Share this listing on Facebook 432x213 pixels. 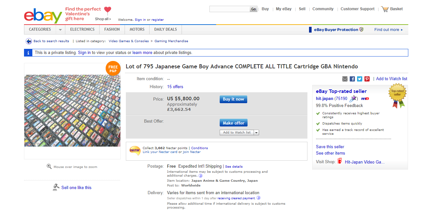tap(352, 79)
